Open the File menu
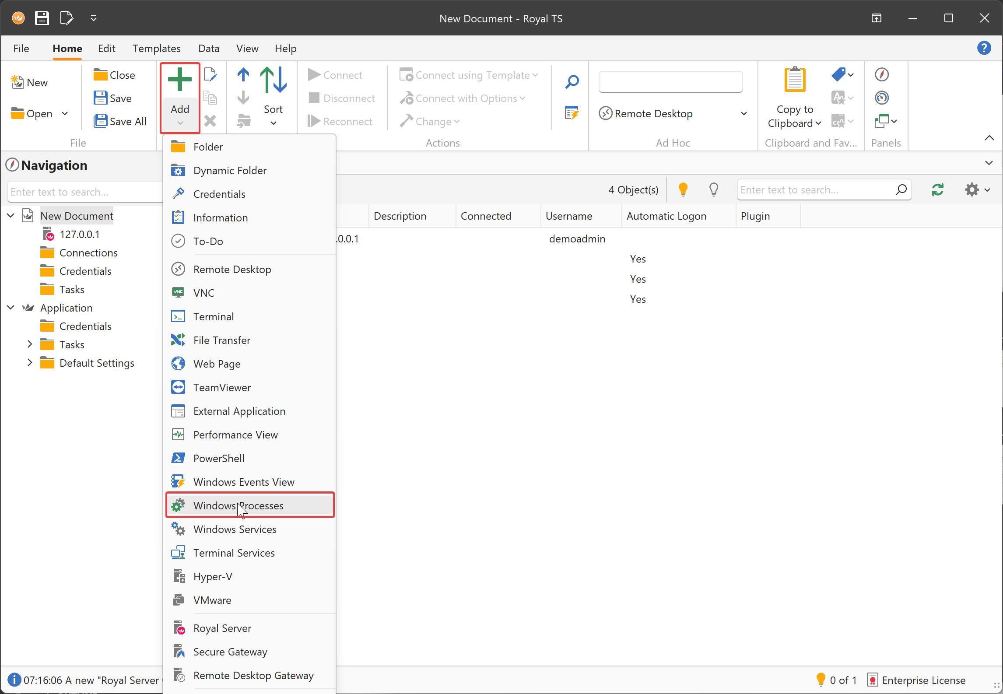Image resolution: width=1003 pixels, height=694 pixels. click(x=21, y=48)
